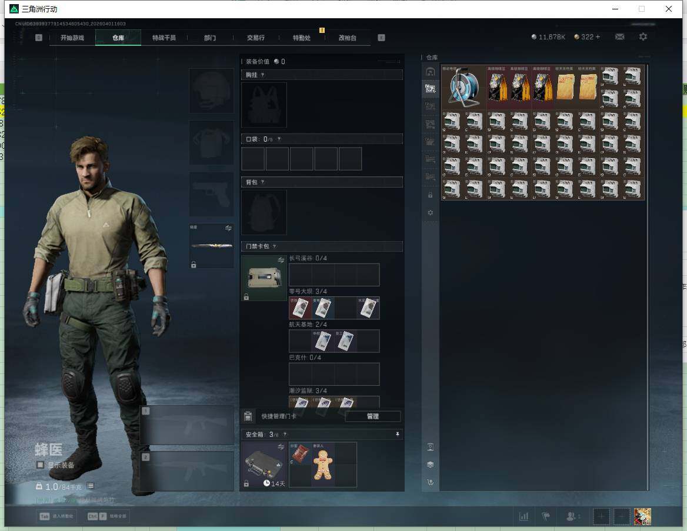Select the fourth warehouse sidebar box tab

(x=430, y=124)
